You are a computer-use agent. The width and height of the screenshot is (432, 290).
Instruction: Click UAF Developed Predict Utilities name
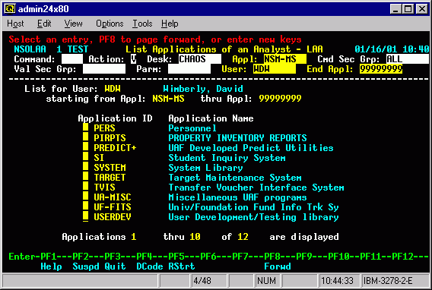251,148
